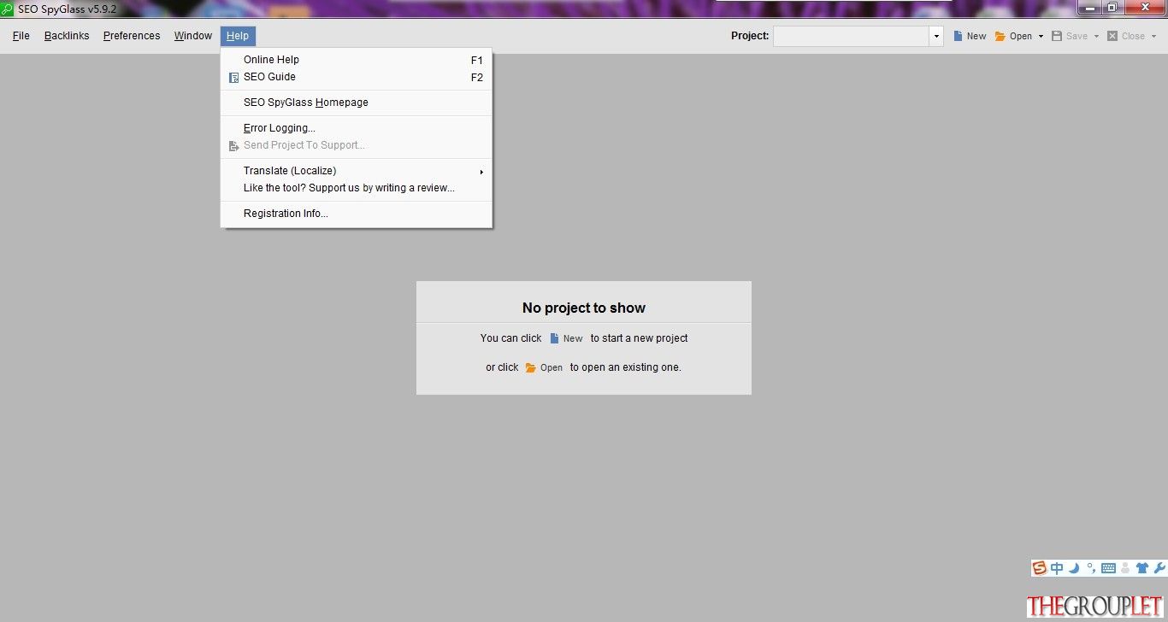Open the Backlinks menu

pos(67,36)
